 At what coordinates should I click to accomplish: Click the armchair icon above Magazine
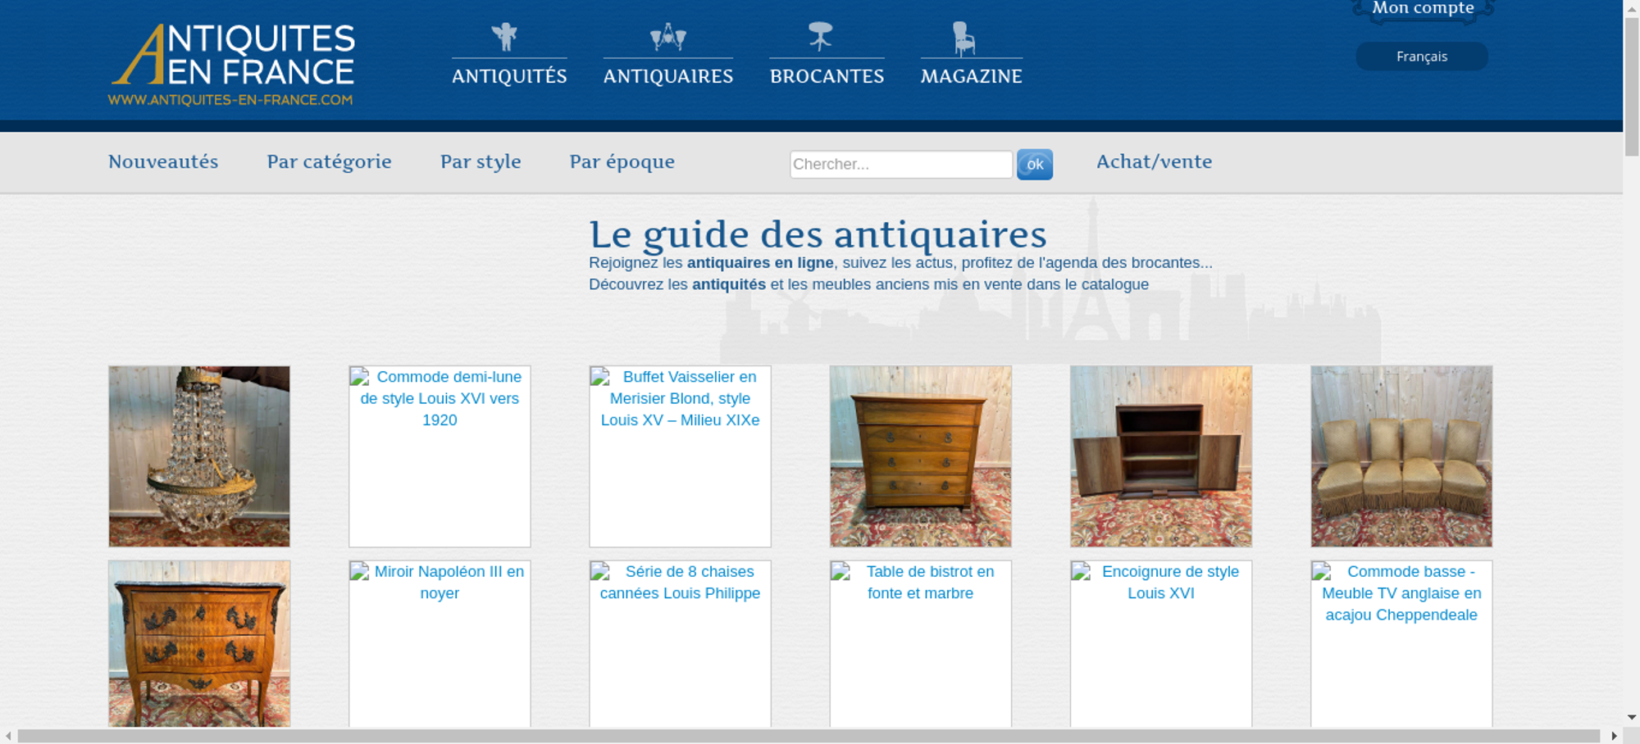click(x=963, y=39)
